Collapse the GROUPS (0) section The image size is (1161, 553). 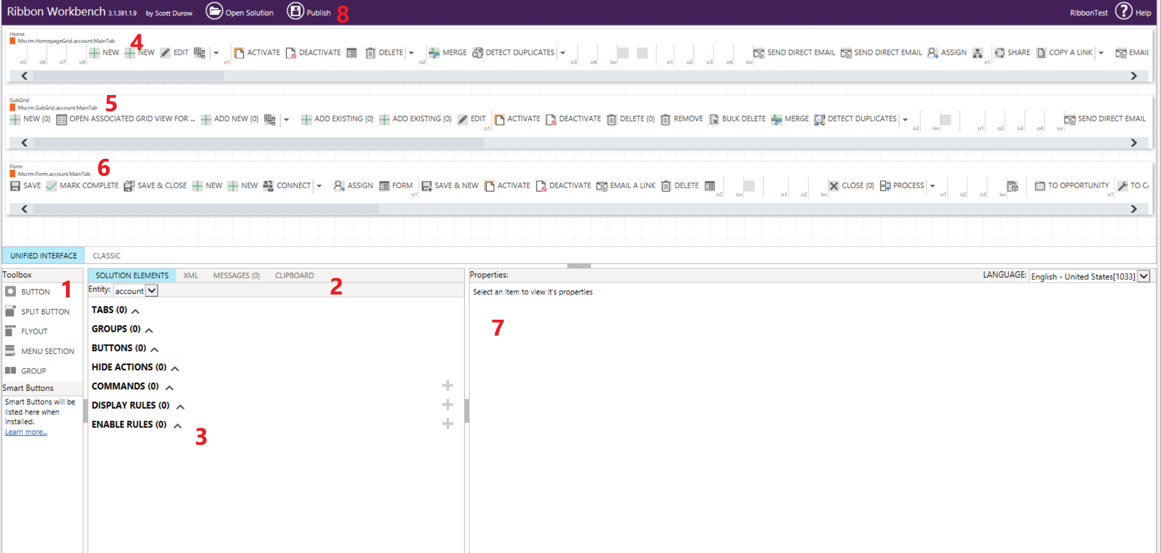click(149, 330)
